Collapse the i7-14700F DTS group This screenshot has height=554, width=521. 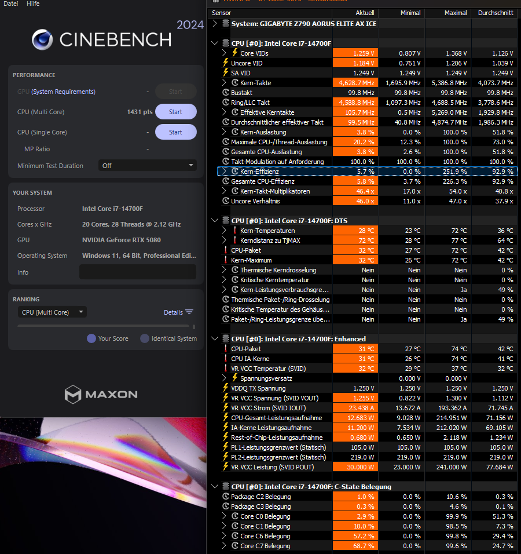[x=215, y=220]
